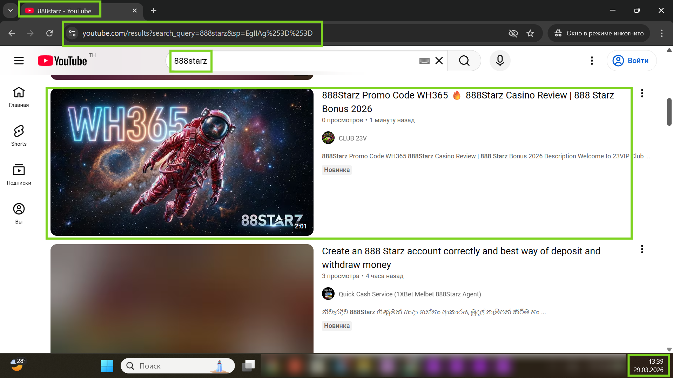Viewport: 673px width, 378px height.
Task: Open a new browser tab
Action: [153, 11]
